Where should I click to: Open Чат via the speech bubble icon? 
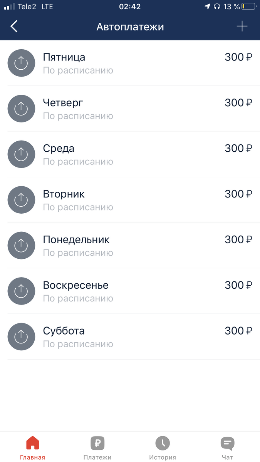click(227, 443)
